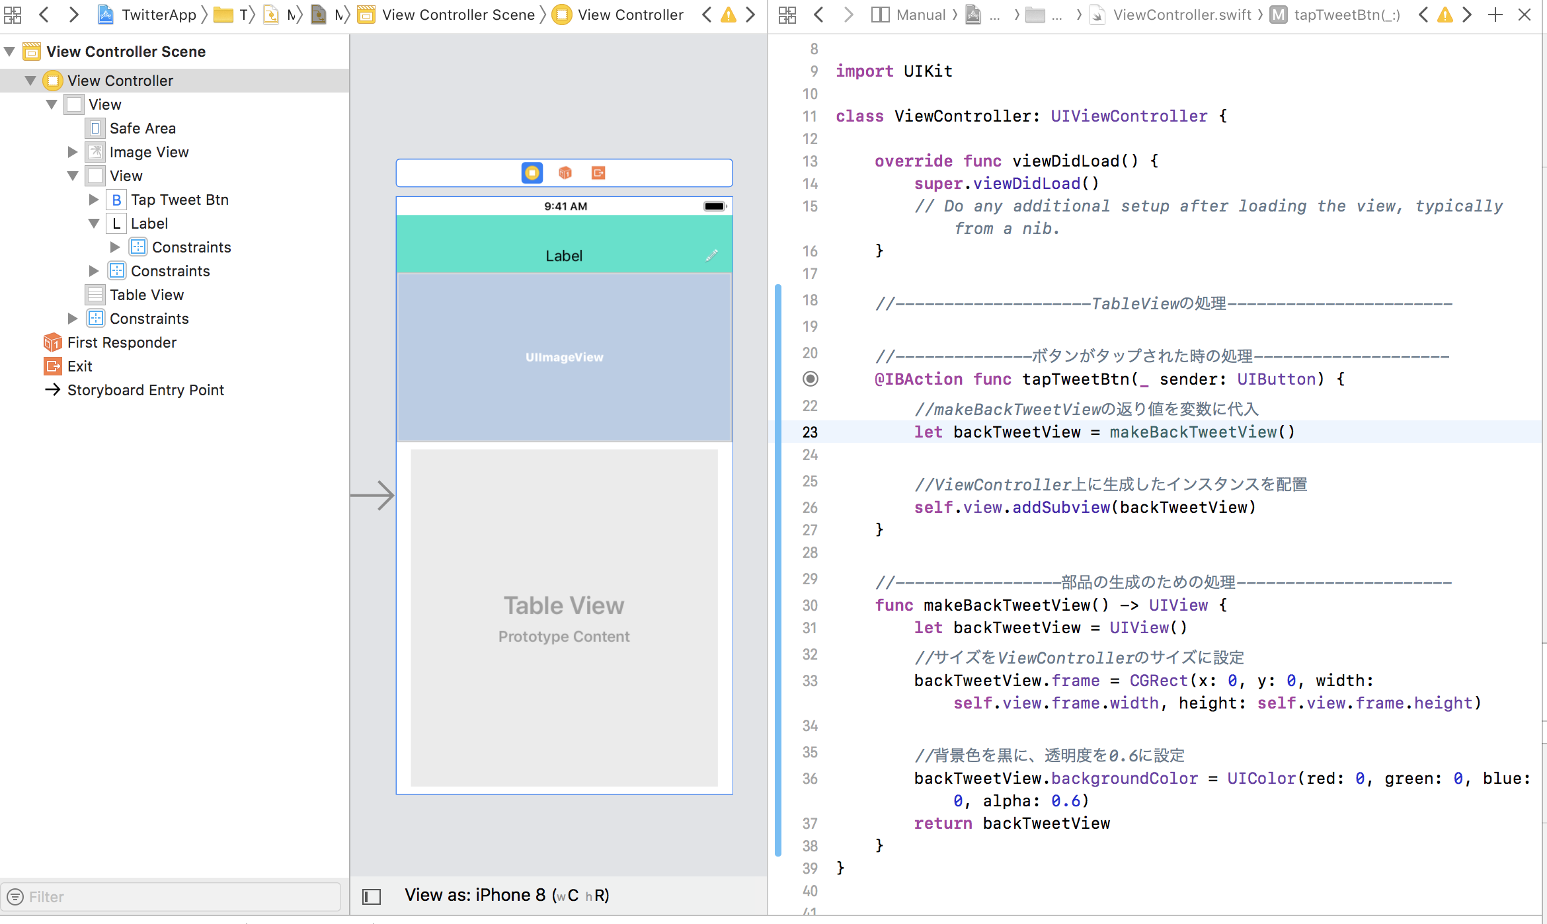Click the back navigation chevron in the storyboard editor
Screen dimensions: 1547x924
[x=44, y=14]
